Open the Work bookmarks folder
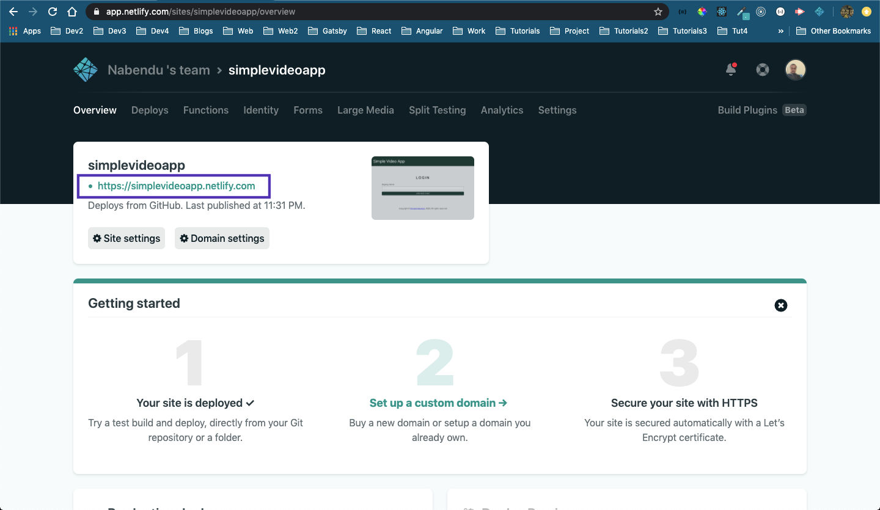Screen dimensions: 880x510 click(469, 31)
